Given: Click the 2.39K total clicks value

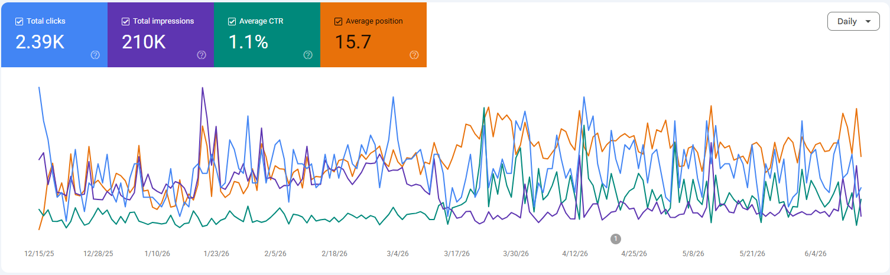Looking at the screenshot, I should coord(40,42).
